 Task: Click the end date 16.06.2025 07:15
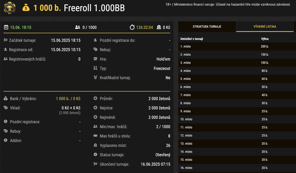click(x=156, y=164)
